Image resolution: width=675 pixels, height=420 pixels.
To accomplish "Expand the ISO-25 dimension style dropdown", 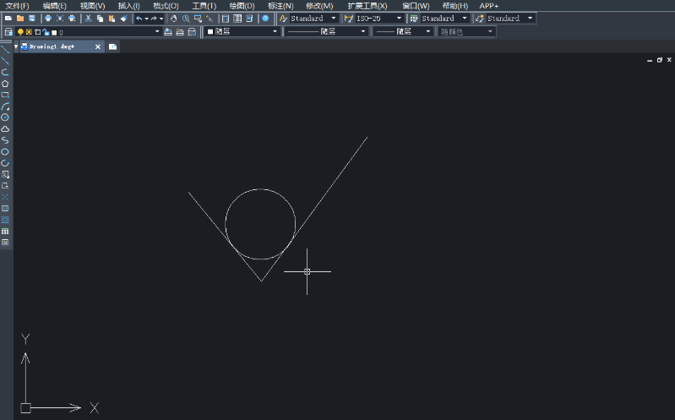I will pyautogui.click(x=399, y=18).
